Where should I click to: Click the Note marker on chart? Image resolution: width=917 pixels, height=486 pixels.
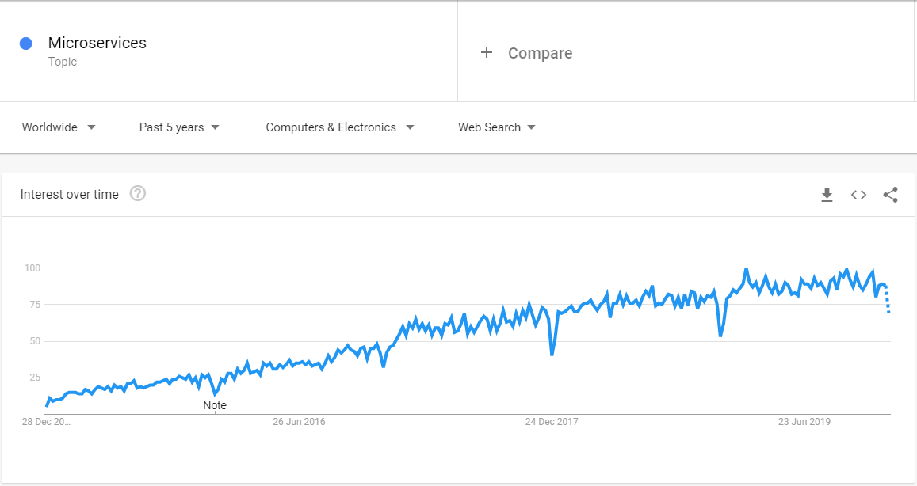tap(215, 405)
